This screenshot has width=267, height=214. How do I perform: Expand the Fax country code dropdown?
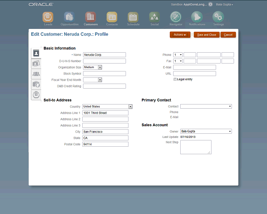click(x=178, y=61)
